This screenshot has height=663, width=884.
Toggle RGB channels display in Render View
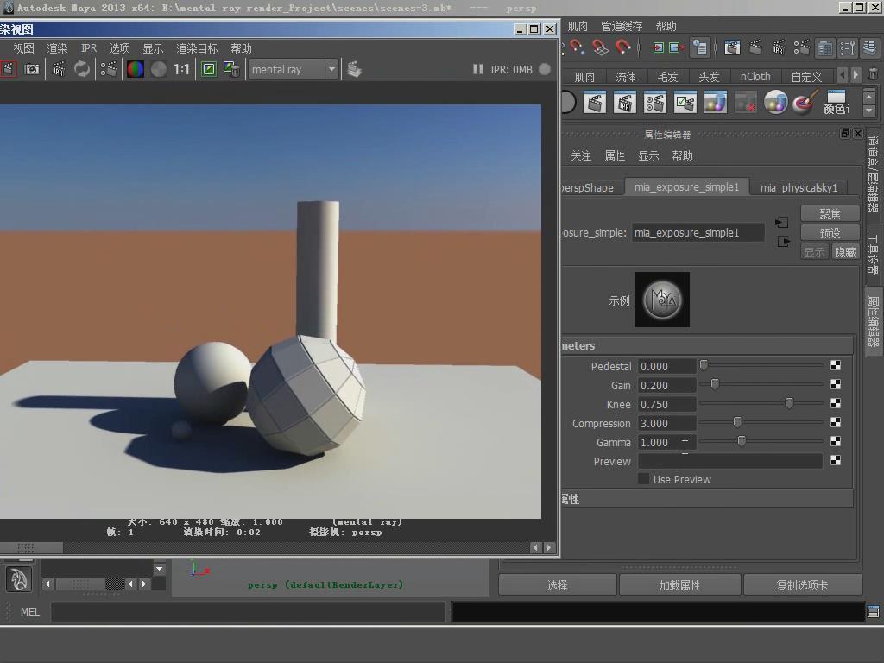[x=136, y=69]
